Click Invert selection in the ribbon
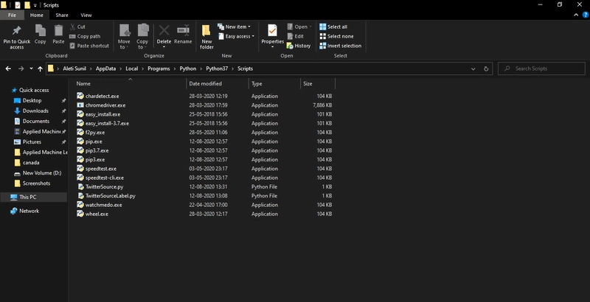Image resolution: width=590 pixels, height=302 pixels. [x=341, y=46]
